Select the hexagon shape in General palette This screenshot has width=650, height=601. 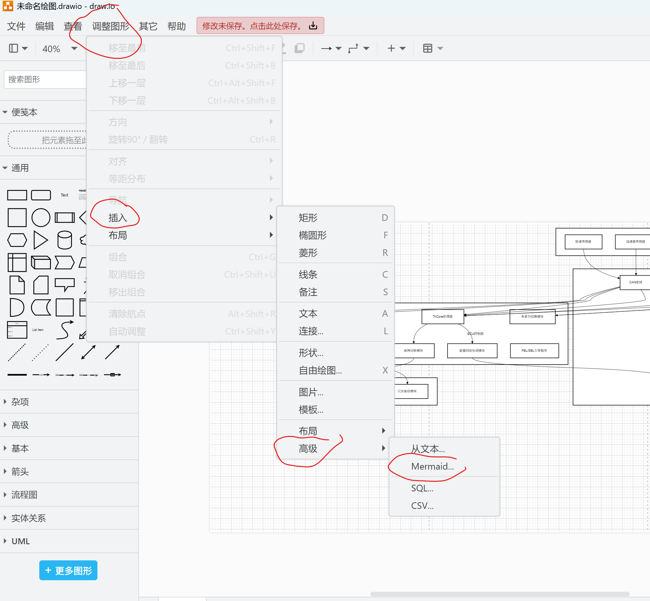pyautogui.click(x=17, y=240)
